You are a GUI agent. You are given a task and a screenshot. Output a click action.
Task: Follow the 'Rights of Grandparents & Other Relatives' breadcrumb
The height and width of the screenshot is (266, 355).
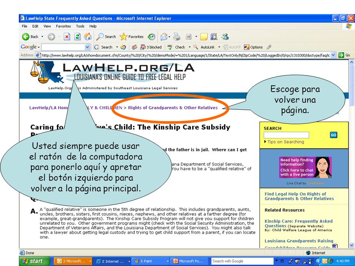(173, 108)
